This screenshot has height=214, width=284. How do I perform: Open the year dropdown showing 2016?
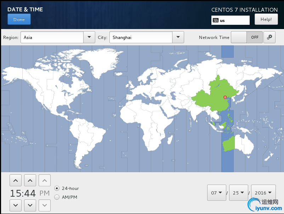(263, 193)
